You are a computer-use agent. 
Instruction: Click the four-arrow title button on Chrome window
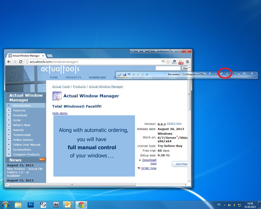click(x=144, y=51)
